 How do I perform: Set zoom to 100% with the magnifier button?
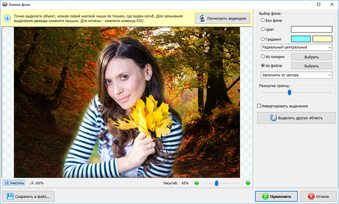36,183
